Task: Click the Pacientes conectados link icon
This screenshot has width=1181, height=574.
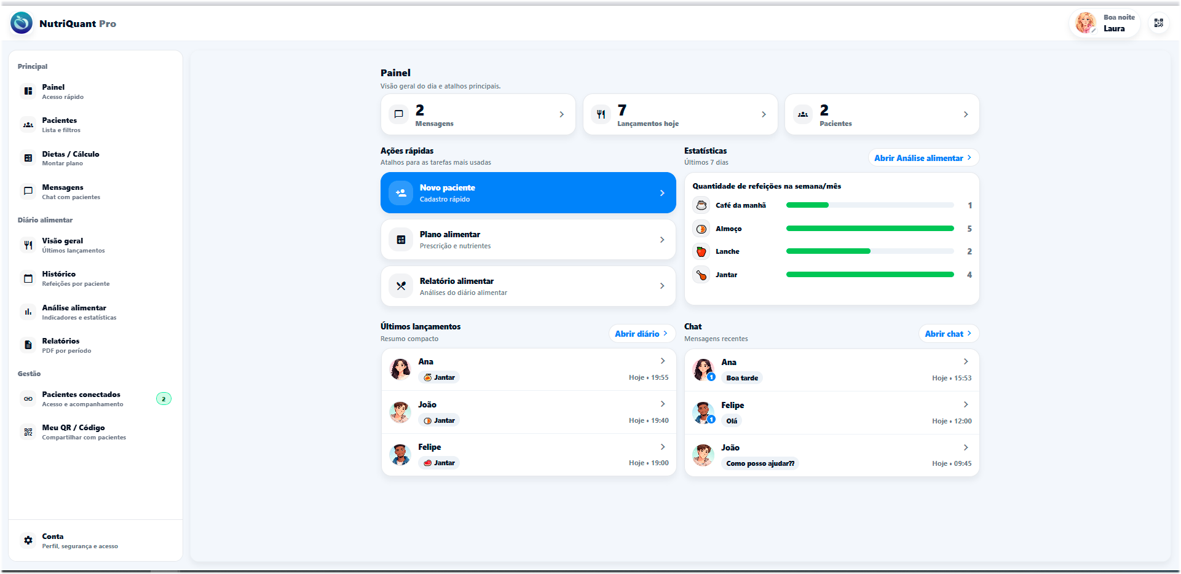Action: [x=28, y=399]
